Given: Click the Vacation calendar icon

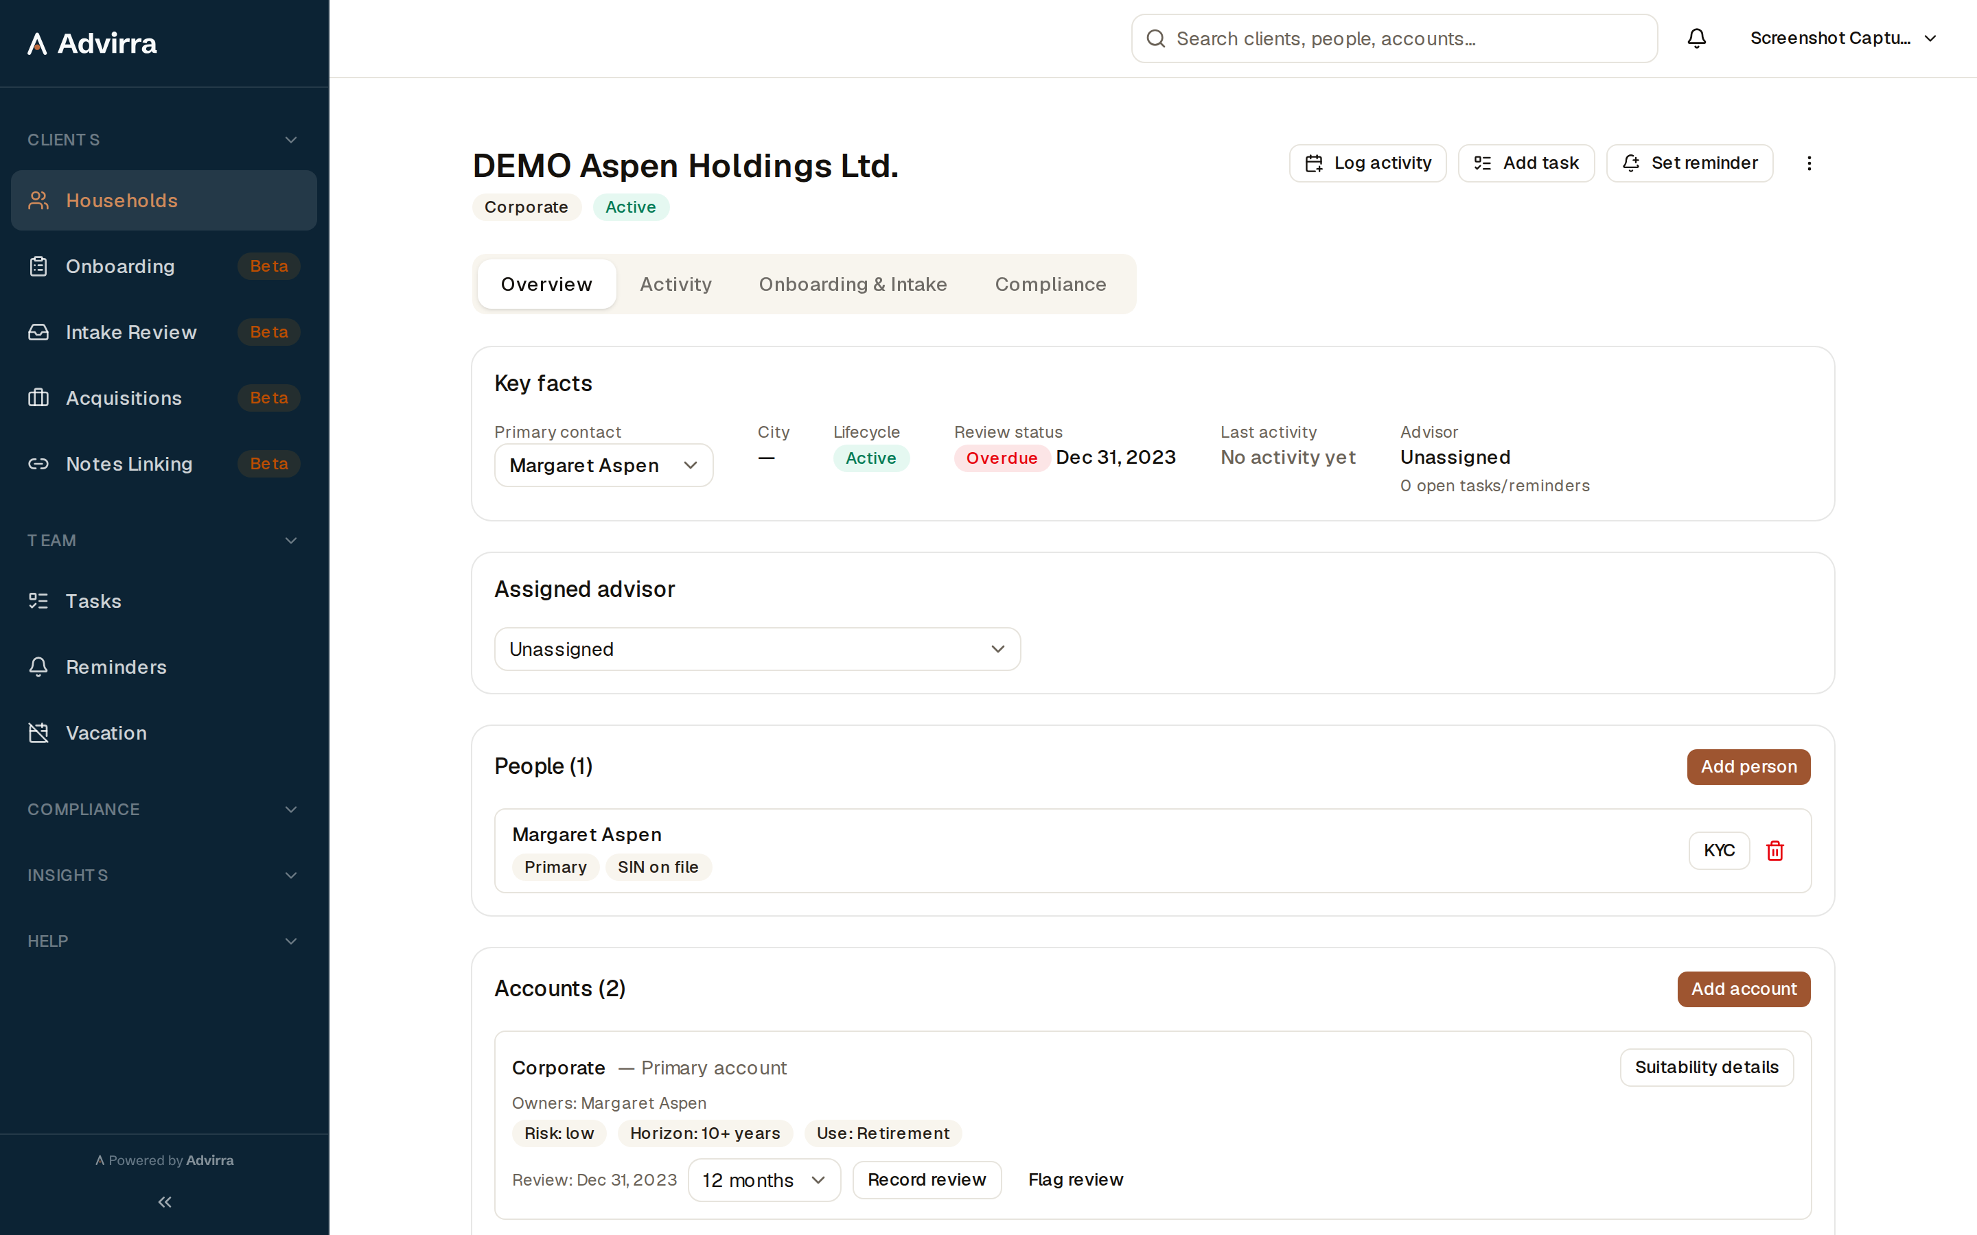Looking at the screenshot, I should (38, 733).
